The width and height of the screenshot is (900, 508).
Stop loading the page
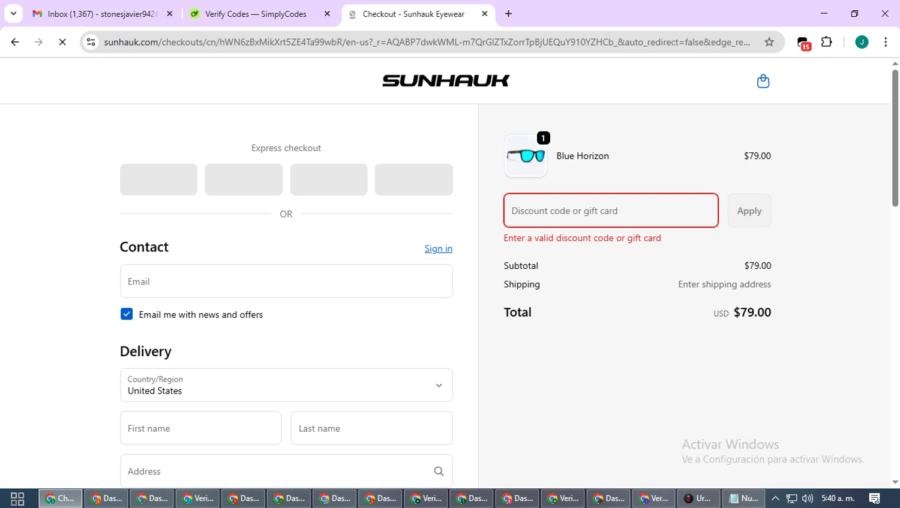[x=62, y=42]
